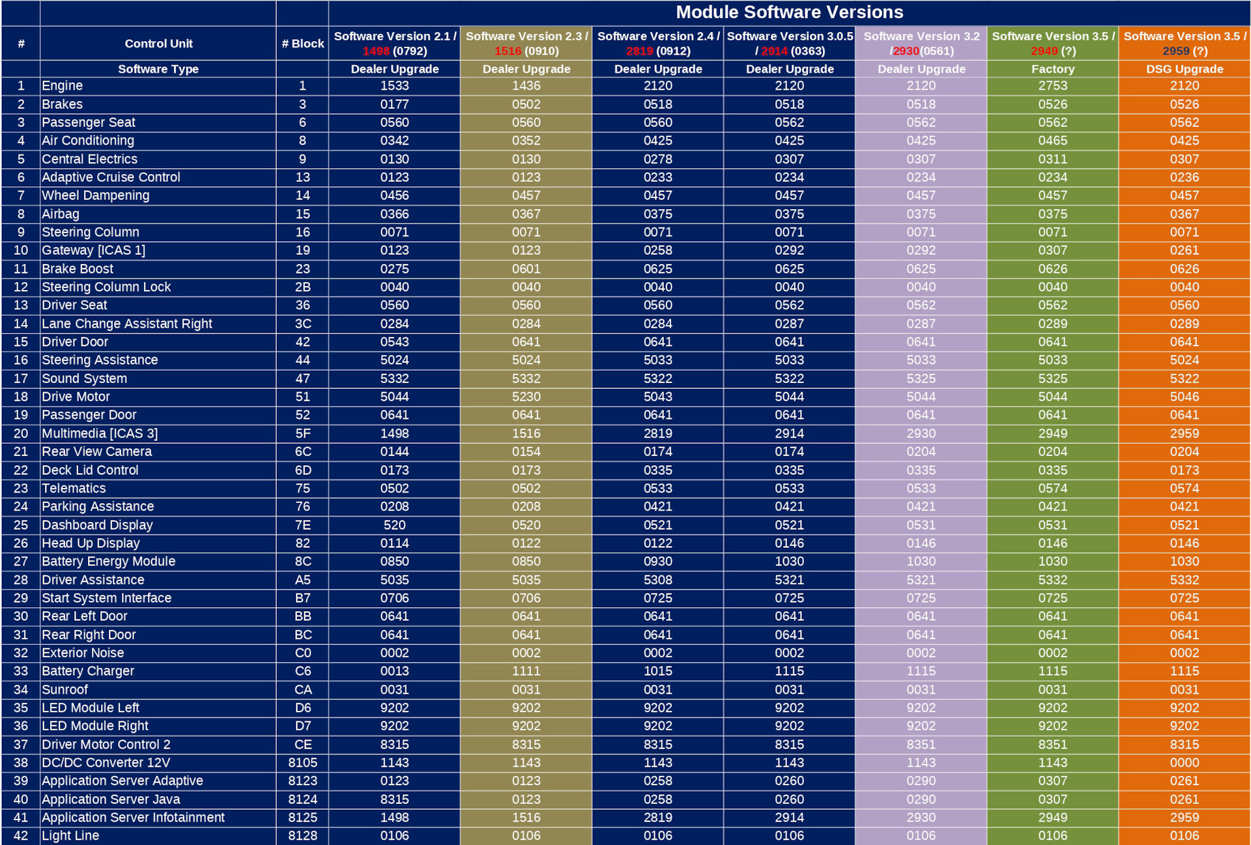The height and width of the screenshot is (845, 1251).
Task: Select the Control Unit column header
Action: [x=158, y=44]
